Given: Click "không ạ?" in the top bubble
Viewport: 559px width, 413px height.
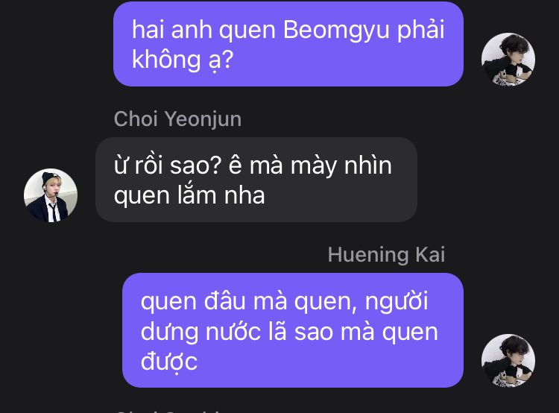Looking at the screenshot, I should [x=183, y=60].
